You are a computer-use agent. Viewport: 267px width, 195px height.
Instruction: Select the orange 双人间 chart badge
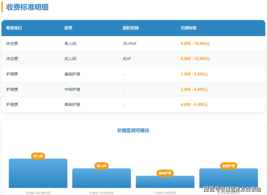(x=101, y=166)
